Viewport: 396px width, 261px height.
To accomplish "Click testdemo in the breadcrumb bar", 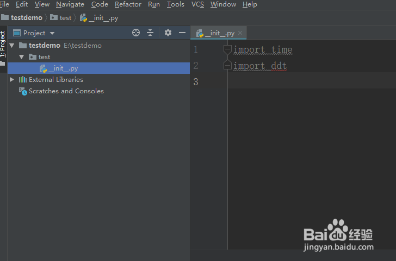I will 22,17.
